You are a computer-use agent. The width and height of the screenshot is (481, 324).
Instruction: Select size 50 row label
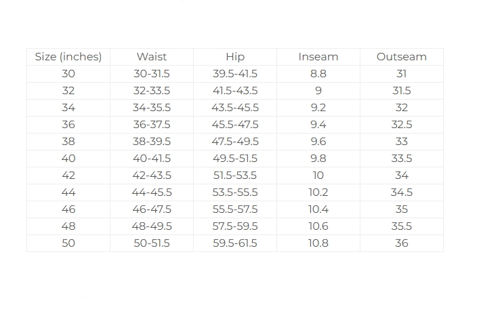(x=68, y=243)
